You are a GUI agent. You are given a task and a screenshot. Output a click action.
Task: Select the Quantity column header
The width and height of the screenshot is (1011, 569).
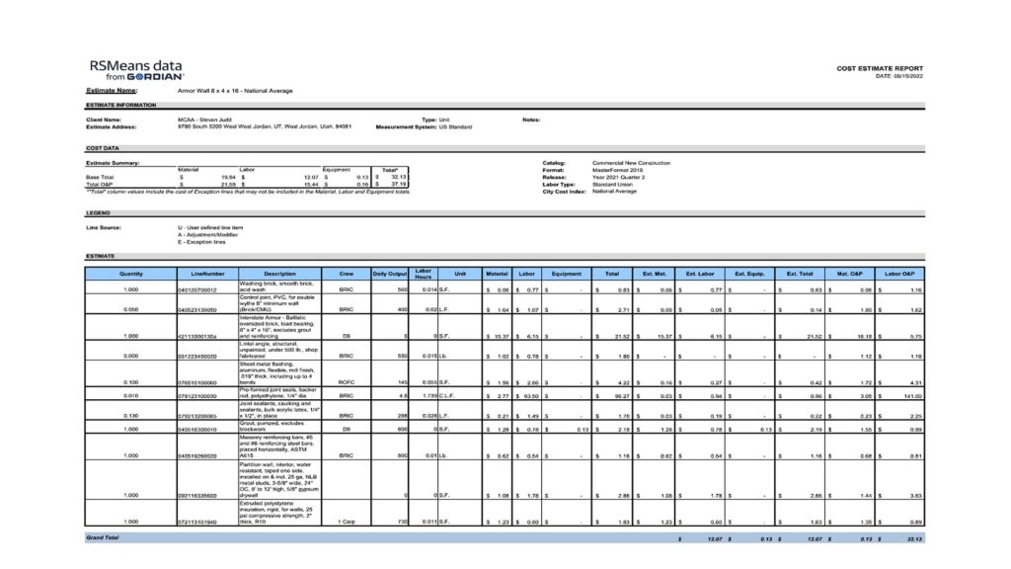131,274
